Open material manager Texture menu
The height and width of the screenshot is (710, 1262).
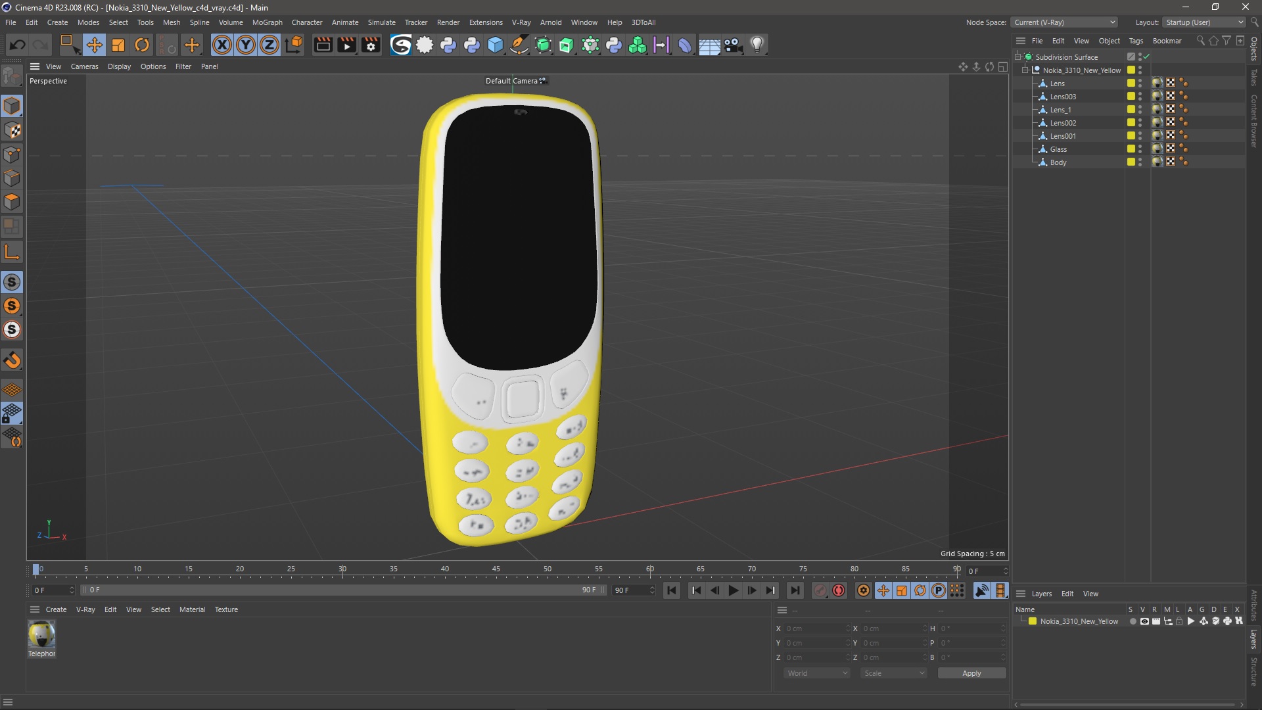point(226,609)
